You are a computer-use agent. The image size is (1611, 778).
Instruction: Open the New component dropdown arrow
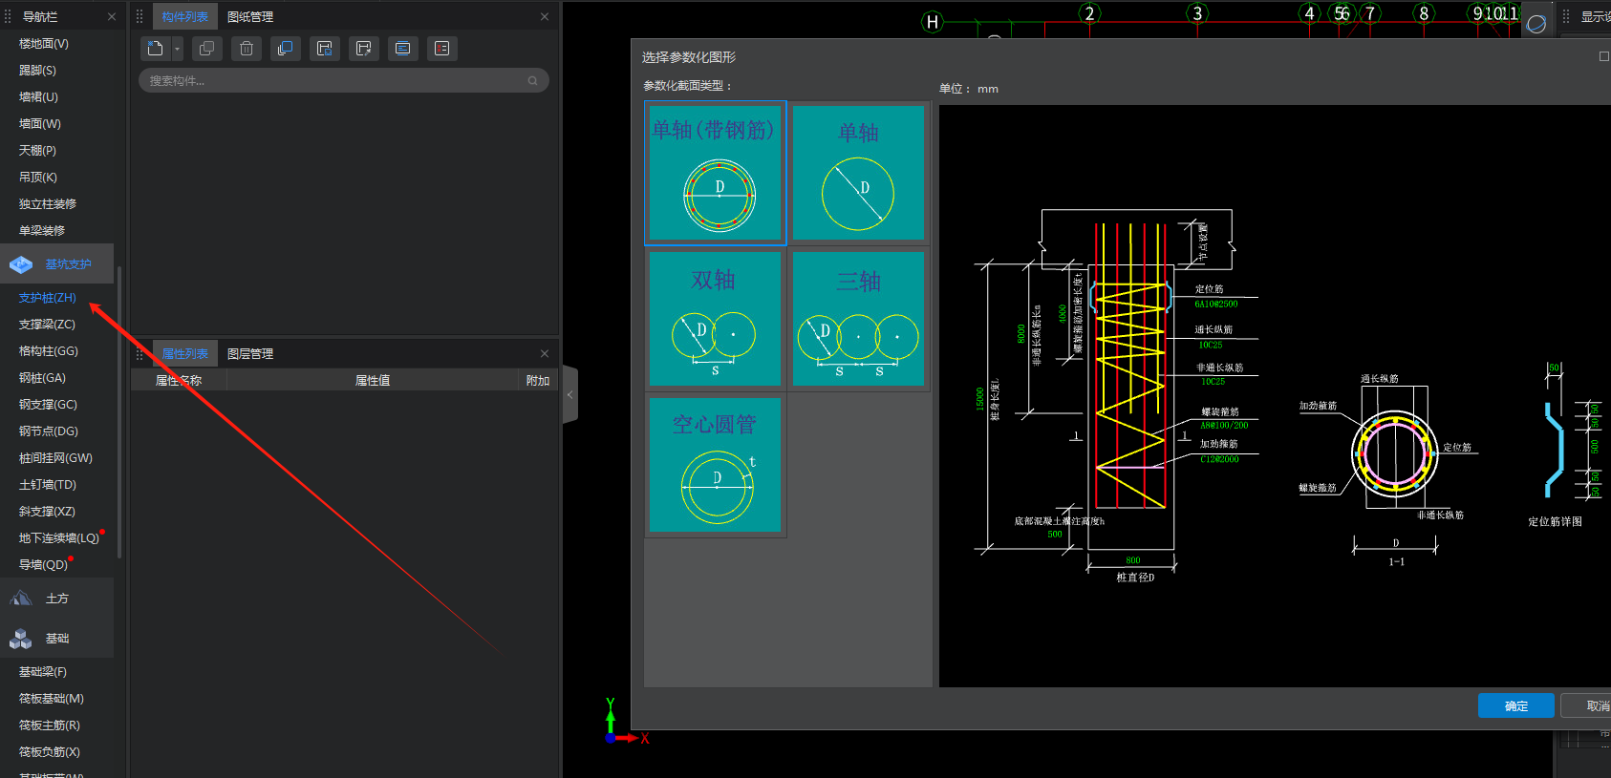(x=177, y=49)
